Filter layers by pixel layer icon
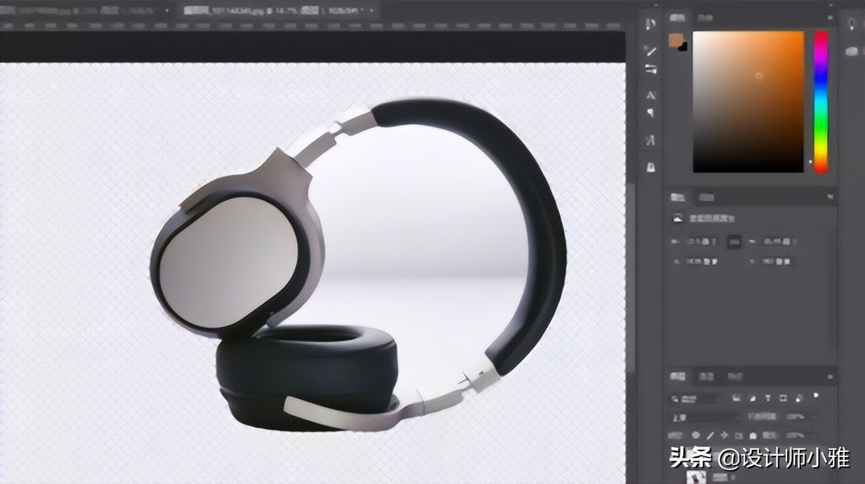865x484 pixels. click(736, 398)
